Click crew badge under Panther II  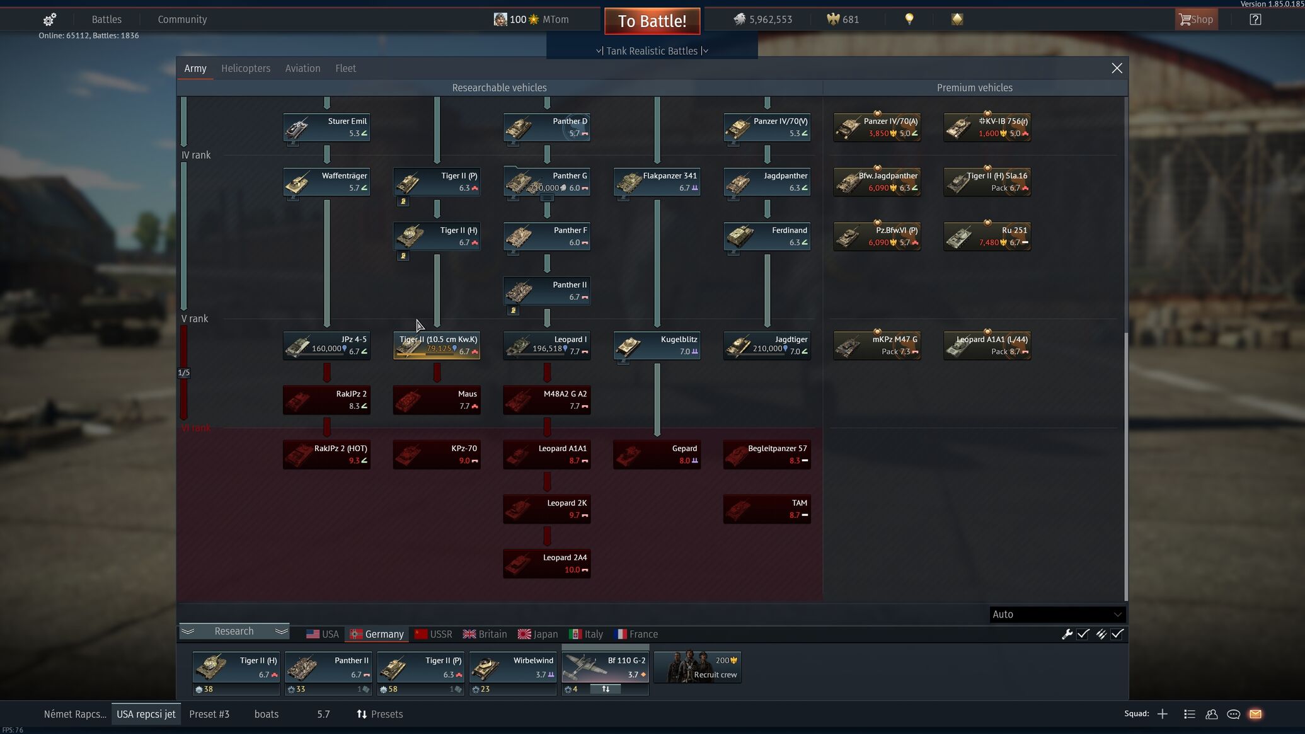514,311
